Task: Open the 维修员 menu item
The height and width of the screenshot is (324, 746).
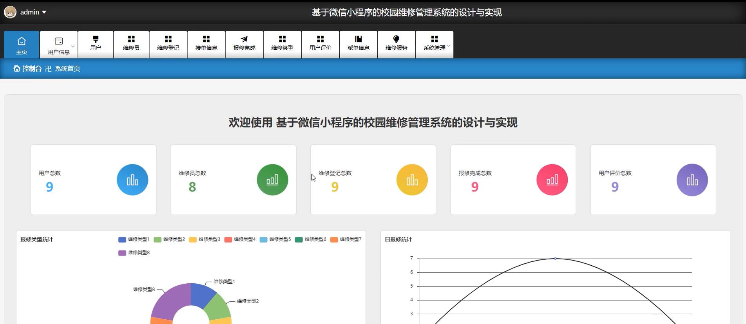Action: point(131,45)
